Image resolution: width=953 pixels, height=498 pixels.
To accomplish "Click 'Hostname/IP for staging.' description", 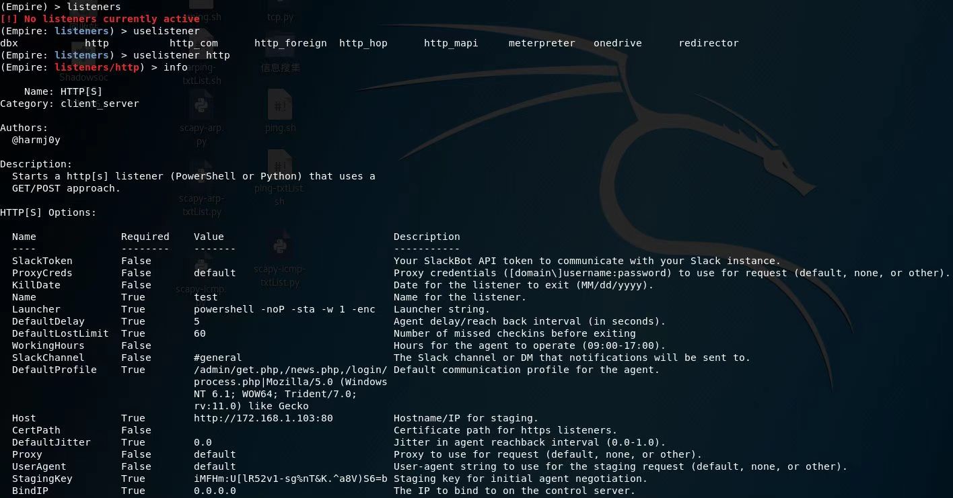I will [x=466, y=418].
